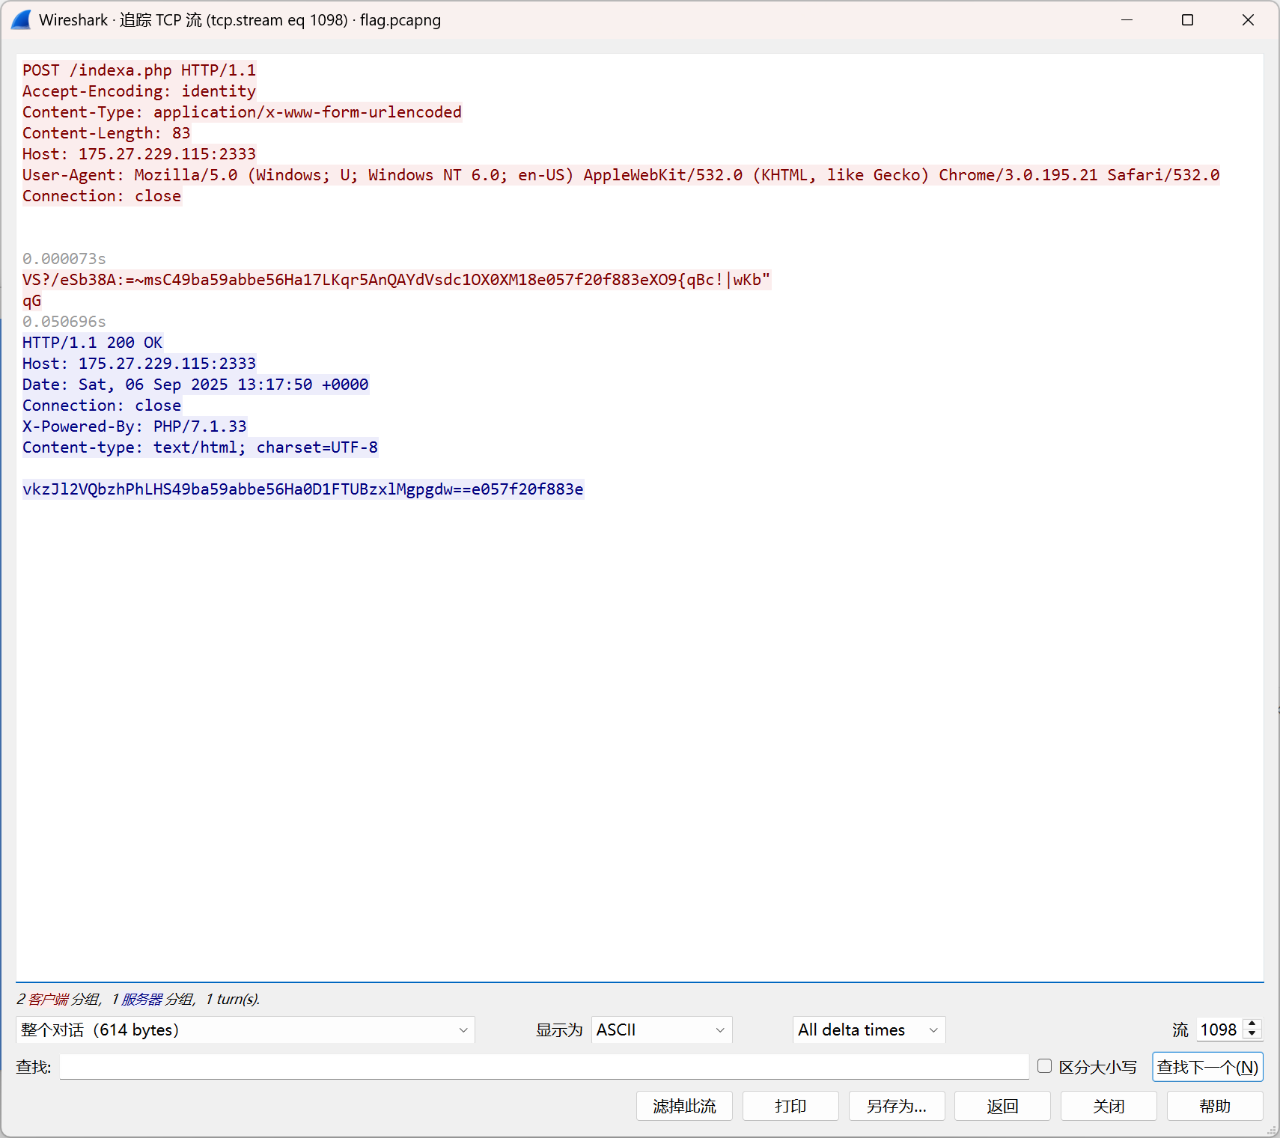Click the User-Agent: Mozilla/5.0 header line

[x=621, y=175]
